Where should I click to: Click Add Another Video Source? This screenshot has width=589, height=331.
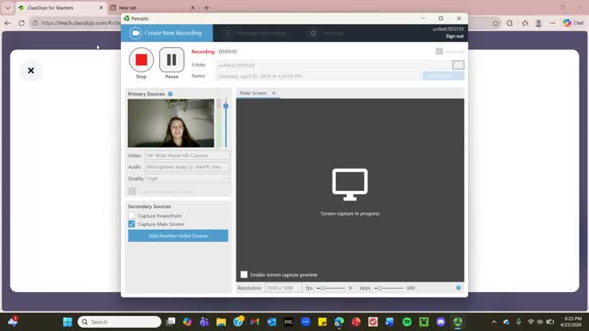coord(178,236)
